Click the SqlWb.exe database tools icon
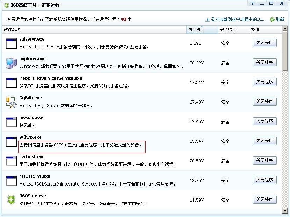Image resolution: width=290 pixels, height=217 pixels. (x=11, y=102)
